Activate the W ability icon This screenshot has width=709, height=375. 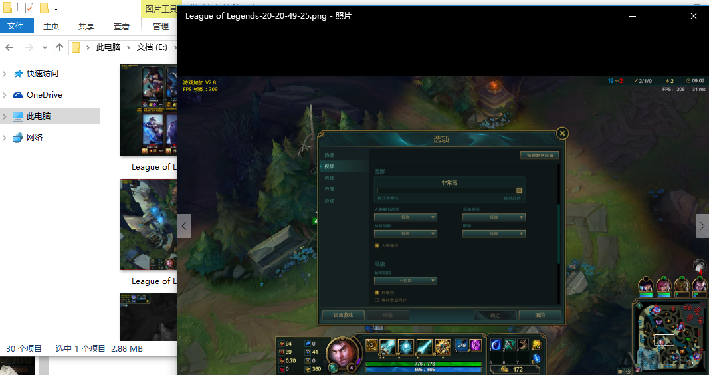coord(406,347)
